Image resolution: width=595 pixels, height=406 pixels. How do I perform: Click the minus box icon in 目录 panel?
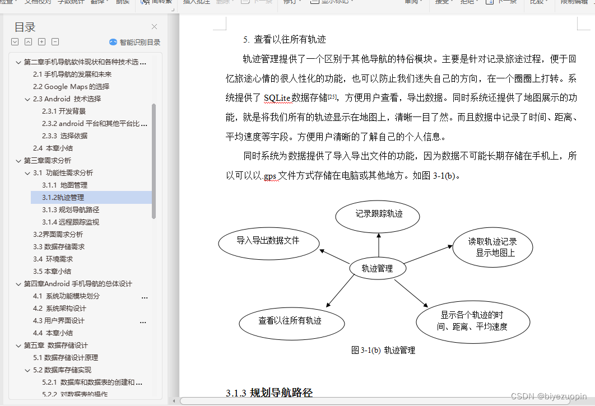55,42
